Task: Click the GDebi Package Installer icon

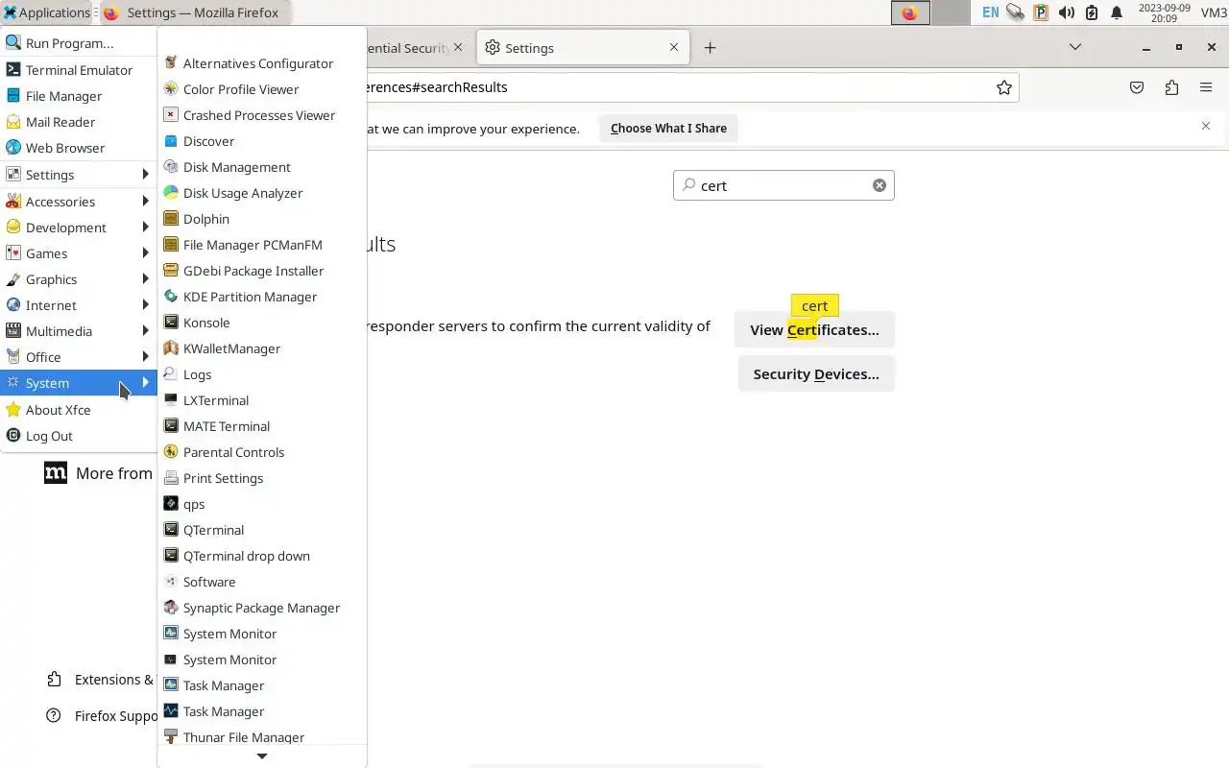Action: (171, 271)
